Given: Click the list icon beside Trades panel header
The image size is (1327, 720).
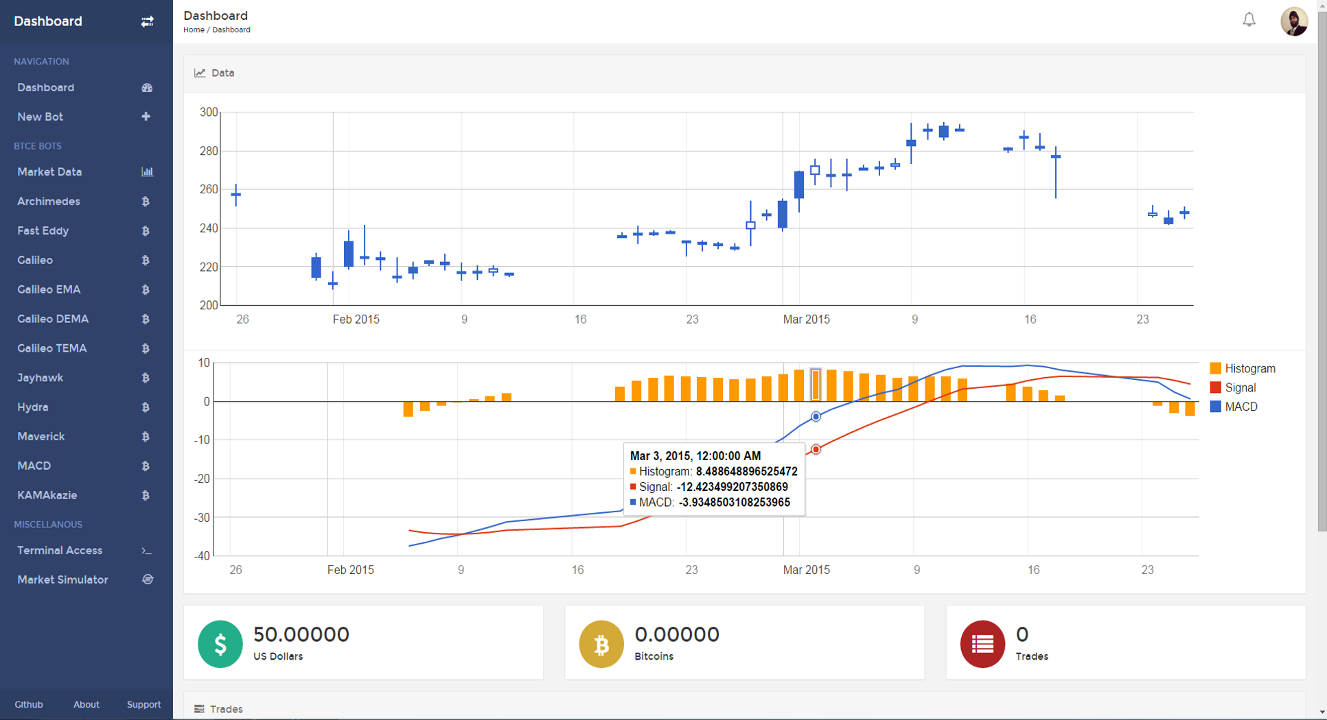Looking at the screenshot, I should tap(199, 709).
